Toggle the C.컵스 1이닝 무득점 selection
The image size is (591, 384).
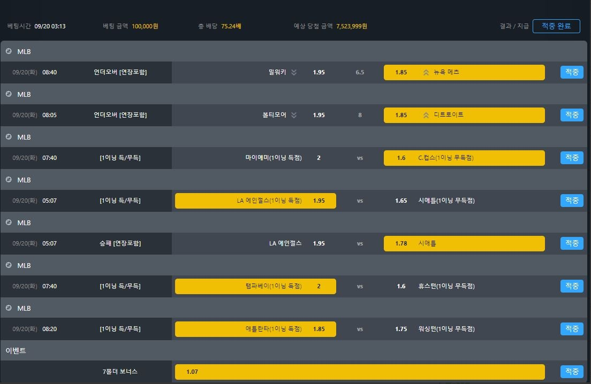(x=464, y=158)
